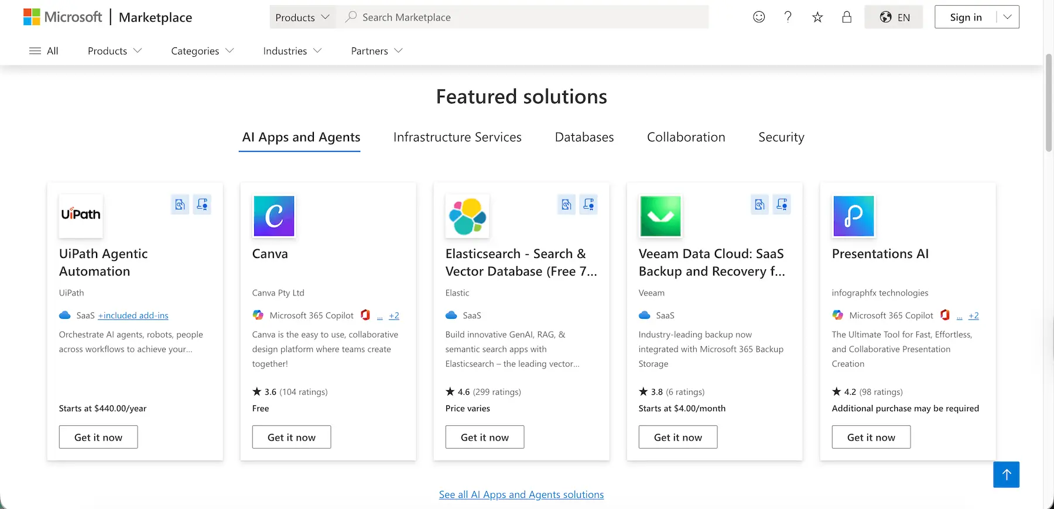
Task: Open the Canva card title
Action: coord(270,253)
